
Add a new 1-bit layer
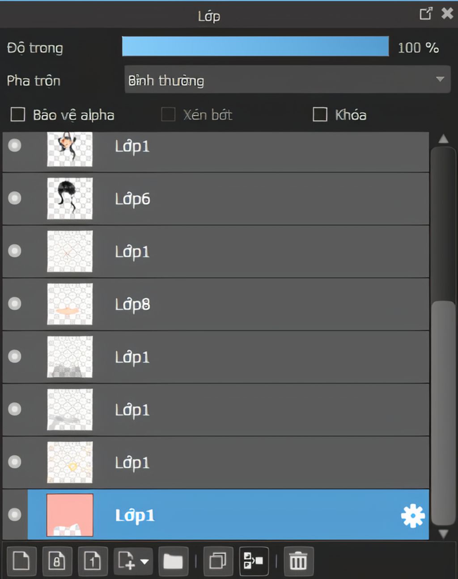point(93,561)
